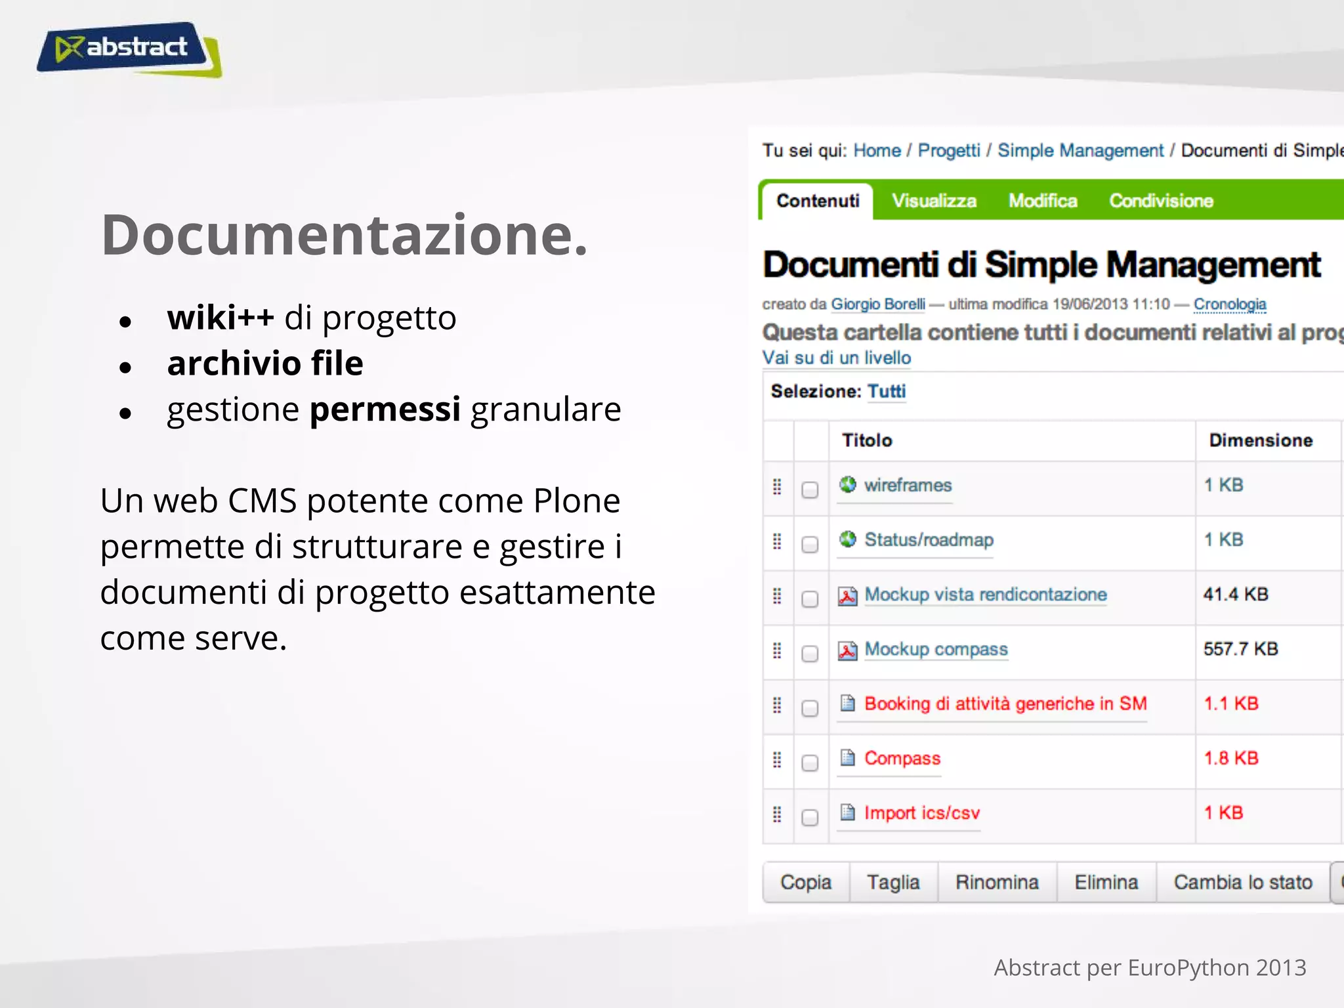
Task: Open the Progetti breadcrumb link
Action: pyautogui.click(x=948, y=151)
